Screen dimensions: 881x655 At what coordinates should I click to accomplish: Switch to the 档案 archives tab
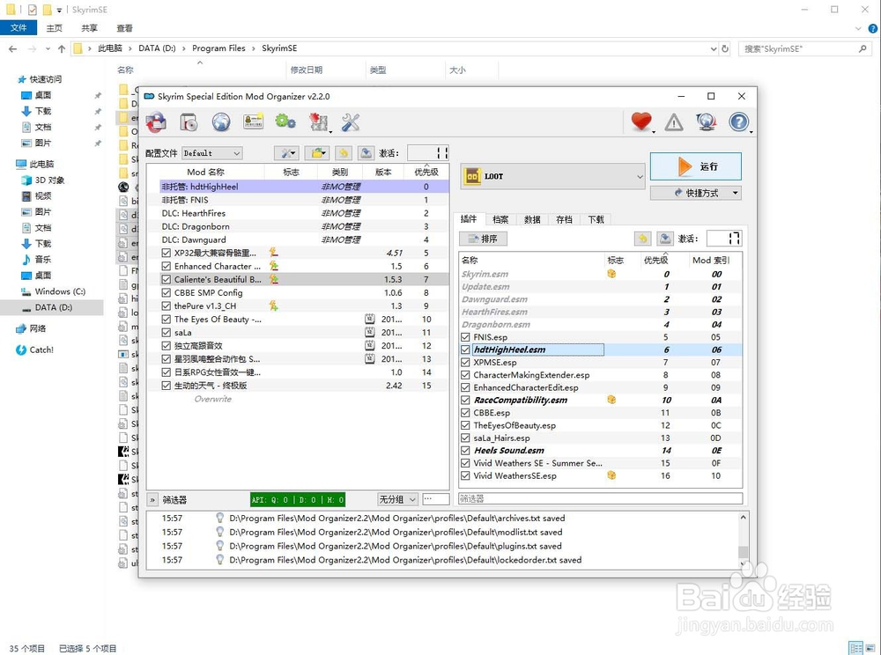coord(500,219)
